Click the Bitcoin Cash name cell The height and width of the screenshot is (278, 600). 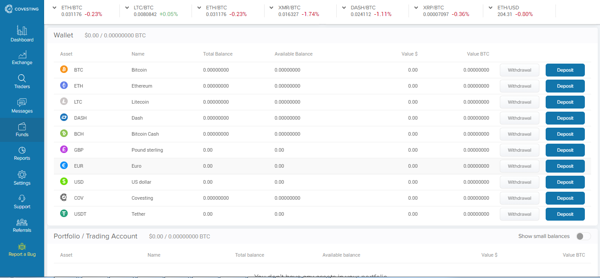click(145, 134)
